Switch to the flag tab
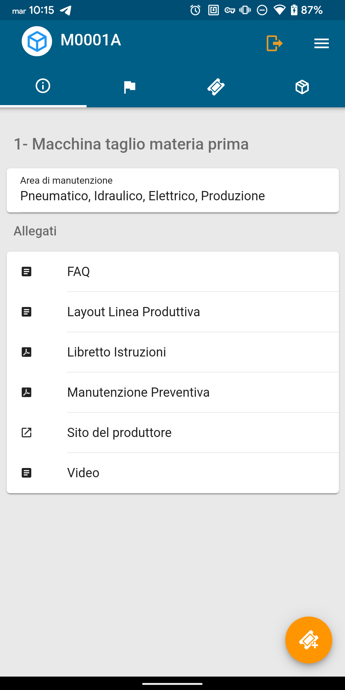 coord(129,87)
